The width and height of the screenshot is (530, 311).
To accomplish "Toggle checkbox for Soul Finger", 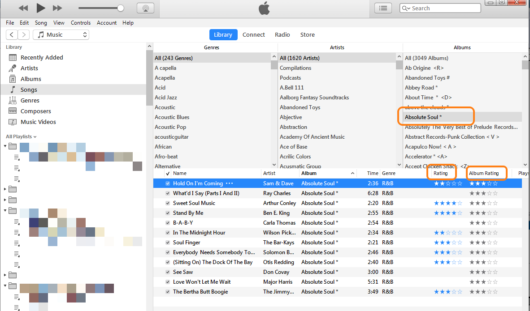I will [x=168, y=243].
